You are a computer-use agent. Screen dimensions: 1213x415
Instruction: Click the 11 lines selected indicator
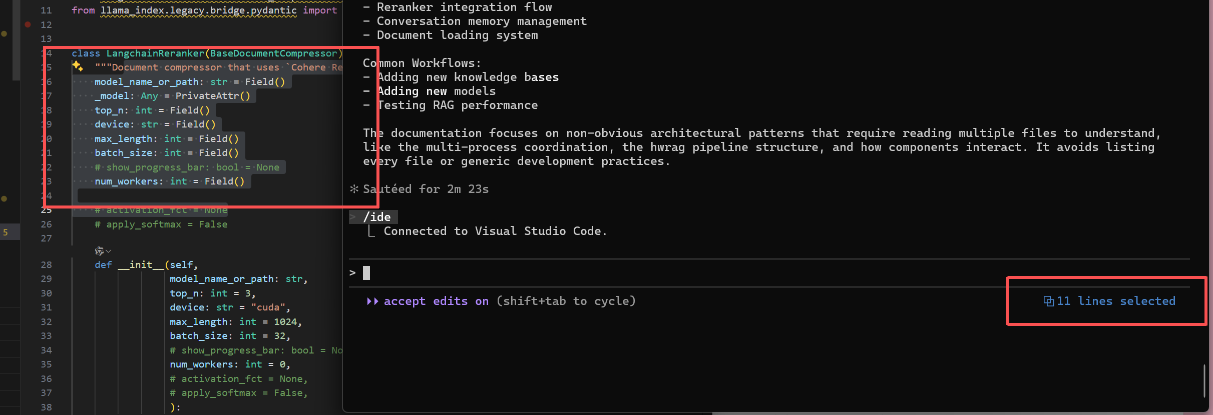coord(1116,301)
